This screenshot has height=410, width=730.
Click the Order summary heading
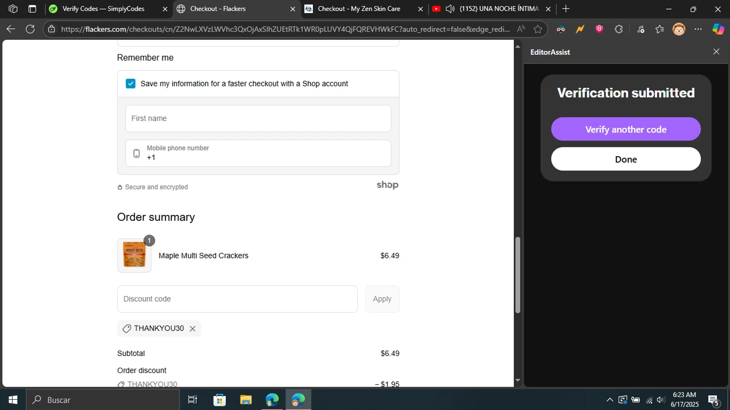click(x=156, y=217)
